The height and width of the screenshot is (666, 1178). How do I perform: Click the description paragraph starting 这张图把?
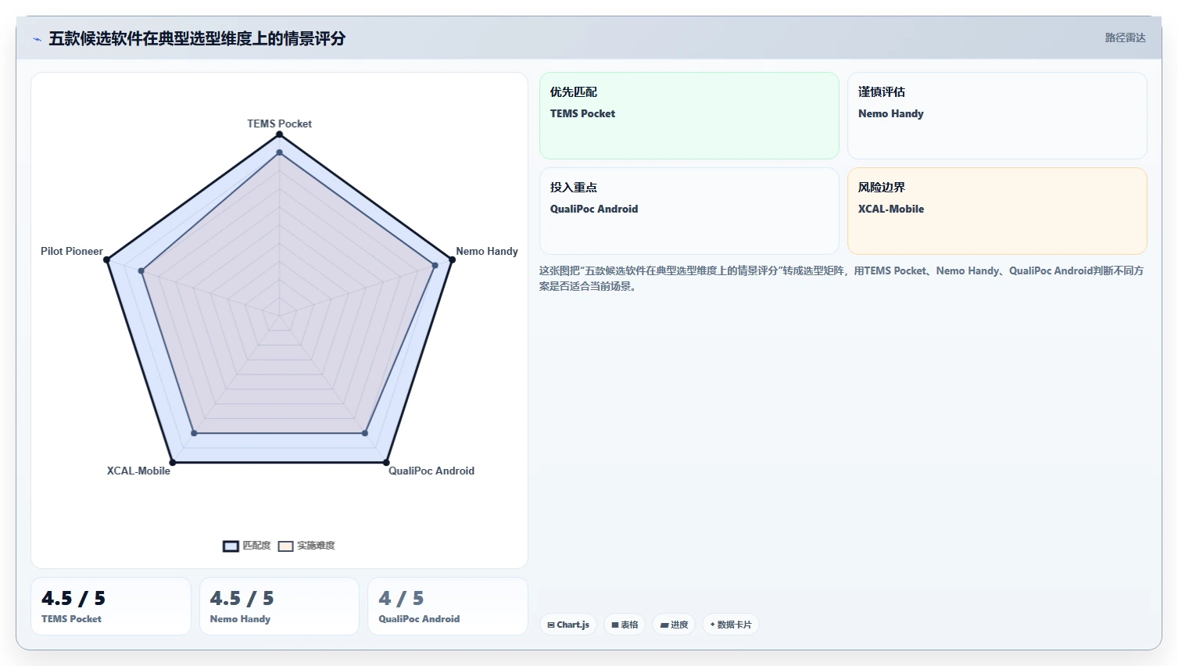pyautogui.click(x=841, y=278)
